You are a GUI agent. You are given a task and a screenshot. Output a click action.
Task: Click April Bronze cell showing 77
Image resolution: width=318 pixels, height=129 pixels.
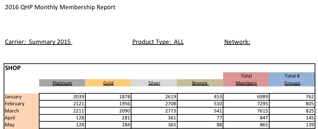coord(200,118)
